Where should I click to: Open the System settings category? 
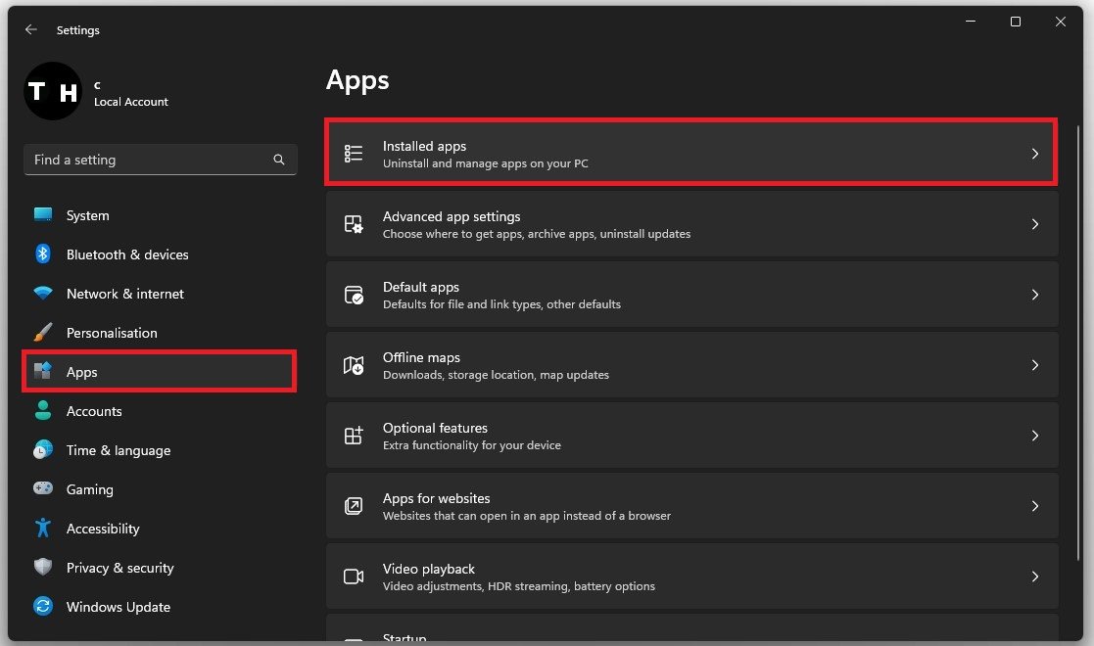tap(87, 215)
